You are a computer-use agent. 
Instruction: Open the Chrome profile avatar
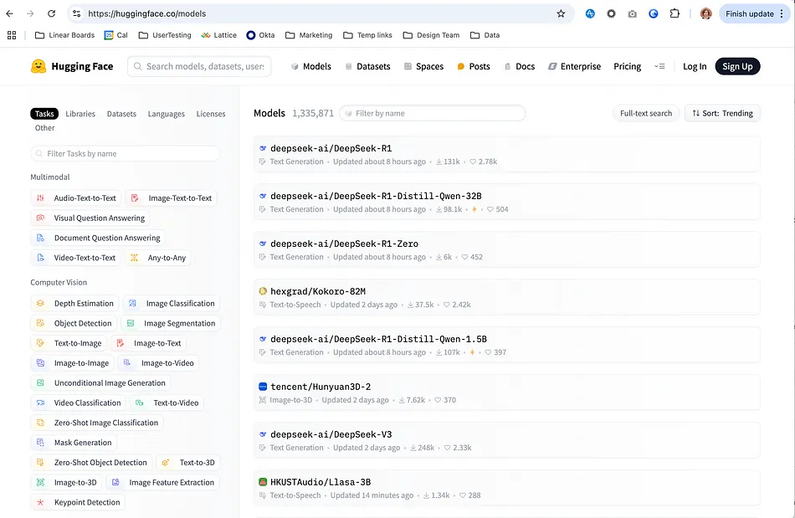[705, 13]
